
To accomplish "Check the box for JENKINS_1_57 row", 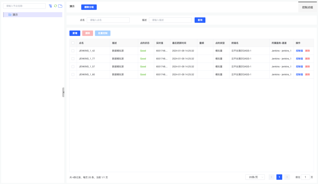I will (73, 67).
